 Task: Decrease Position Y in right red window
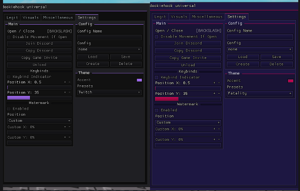click(219, 93)
